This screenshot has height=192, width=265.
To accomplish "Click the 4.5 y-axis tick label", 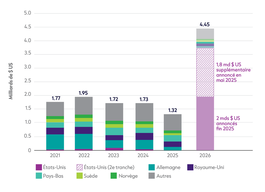I will click(x=28, y=27).
